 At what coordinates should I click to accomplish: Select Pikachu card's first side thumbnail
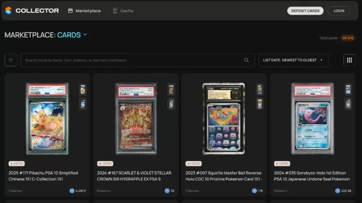tap(82, 90)
